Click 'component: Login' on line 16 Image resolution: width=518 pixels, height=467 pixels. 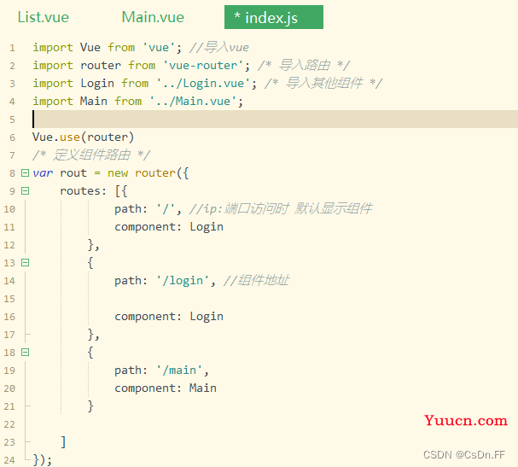(169, 316)
